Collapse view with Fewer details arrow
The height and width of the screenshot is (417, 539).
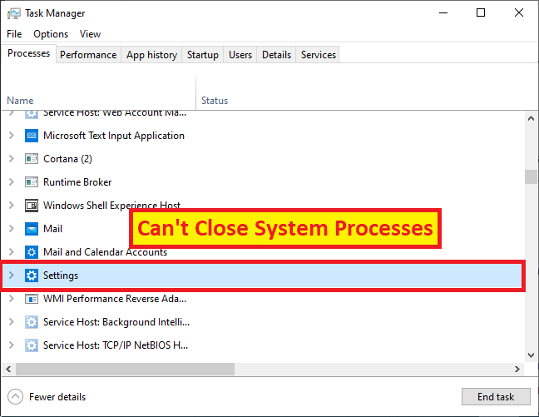(16, 397)
